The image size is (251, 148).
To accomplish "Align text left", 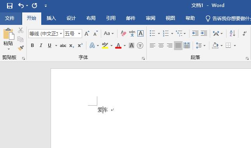I will click(x=153, y=45).
